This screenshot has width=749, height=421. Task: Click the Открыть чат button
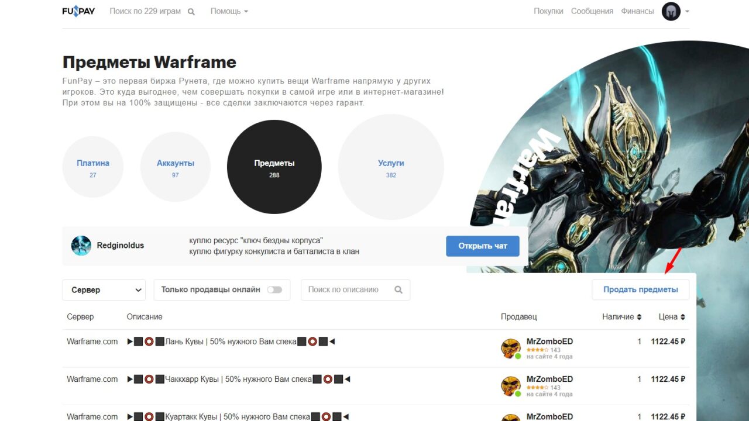482,246
